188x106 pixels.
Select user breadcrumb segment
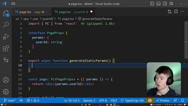pyautogui.click(x=36, y=19)
